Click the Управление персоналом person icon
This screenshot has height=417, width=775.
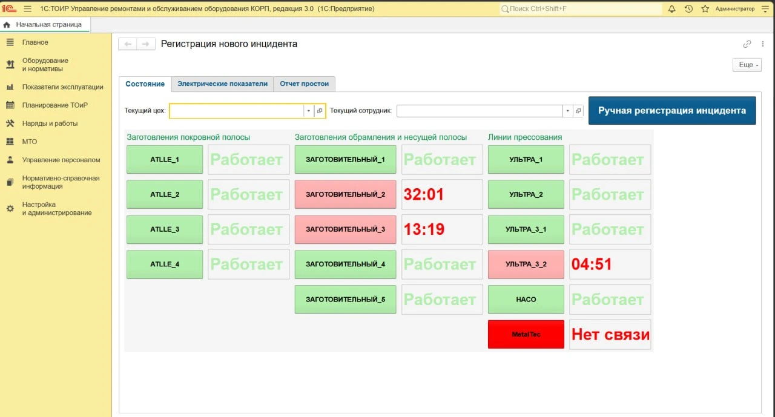10,160
